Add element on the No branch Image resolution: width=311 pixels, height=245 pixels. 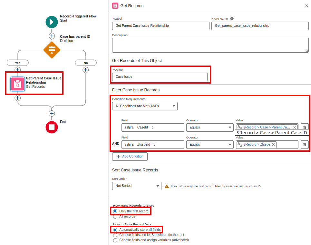coord(86,70)
